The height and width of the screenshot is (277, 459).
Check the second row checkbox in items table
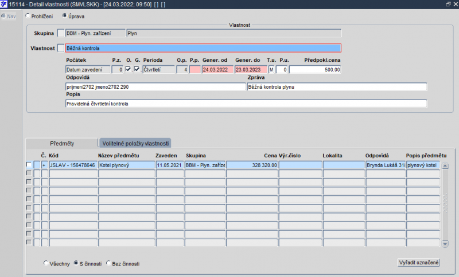click(29, 173)
